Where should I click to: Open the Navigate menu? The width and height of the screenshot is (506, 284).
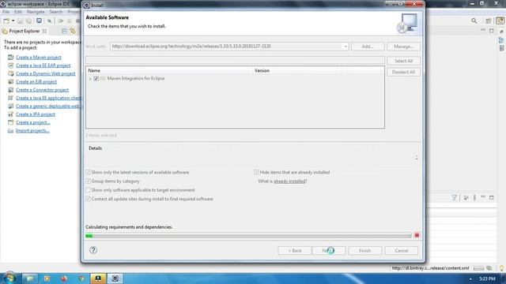coord(36,12)
